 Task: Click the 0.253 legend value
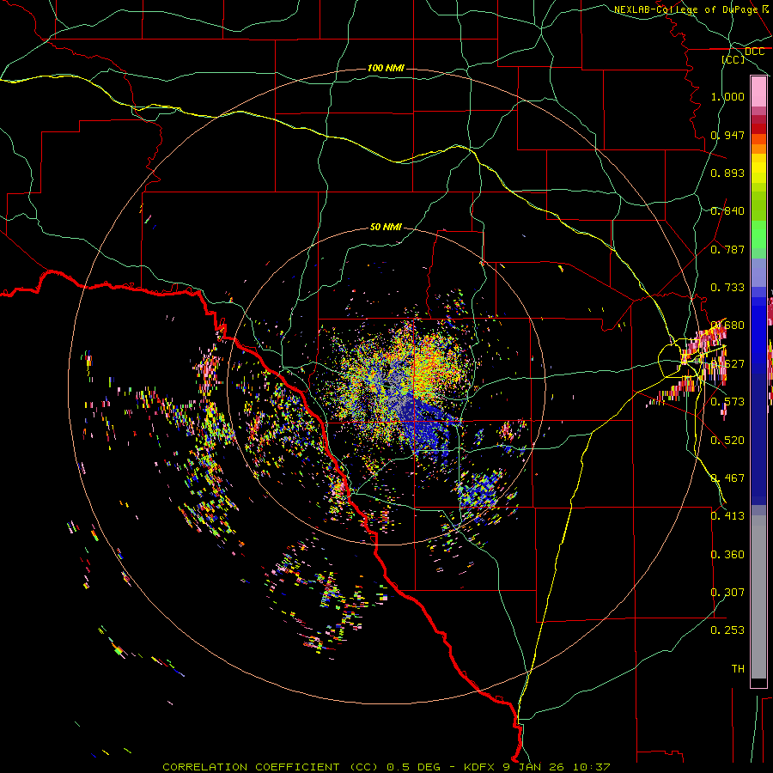[x=727, y=630]
